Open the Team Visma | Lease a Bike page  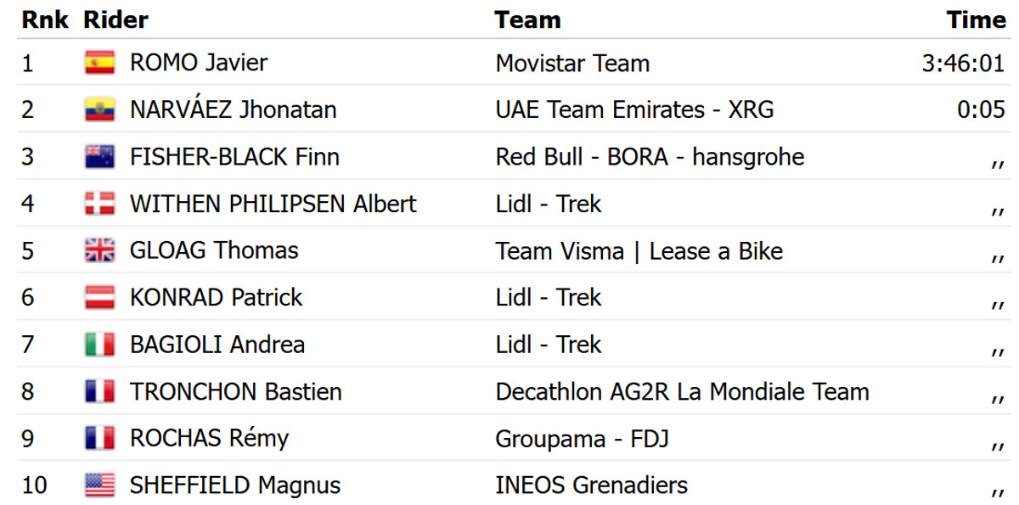(x=639, y=250)
